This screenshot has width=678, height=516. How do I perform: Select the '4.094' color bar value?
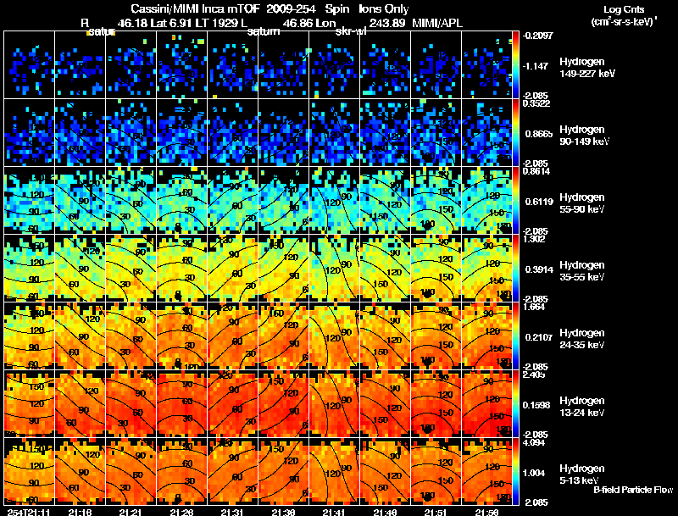pos(534,442)
